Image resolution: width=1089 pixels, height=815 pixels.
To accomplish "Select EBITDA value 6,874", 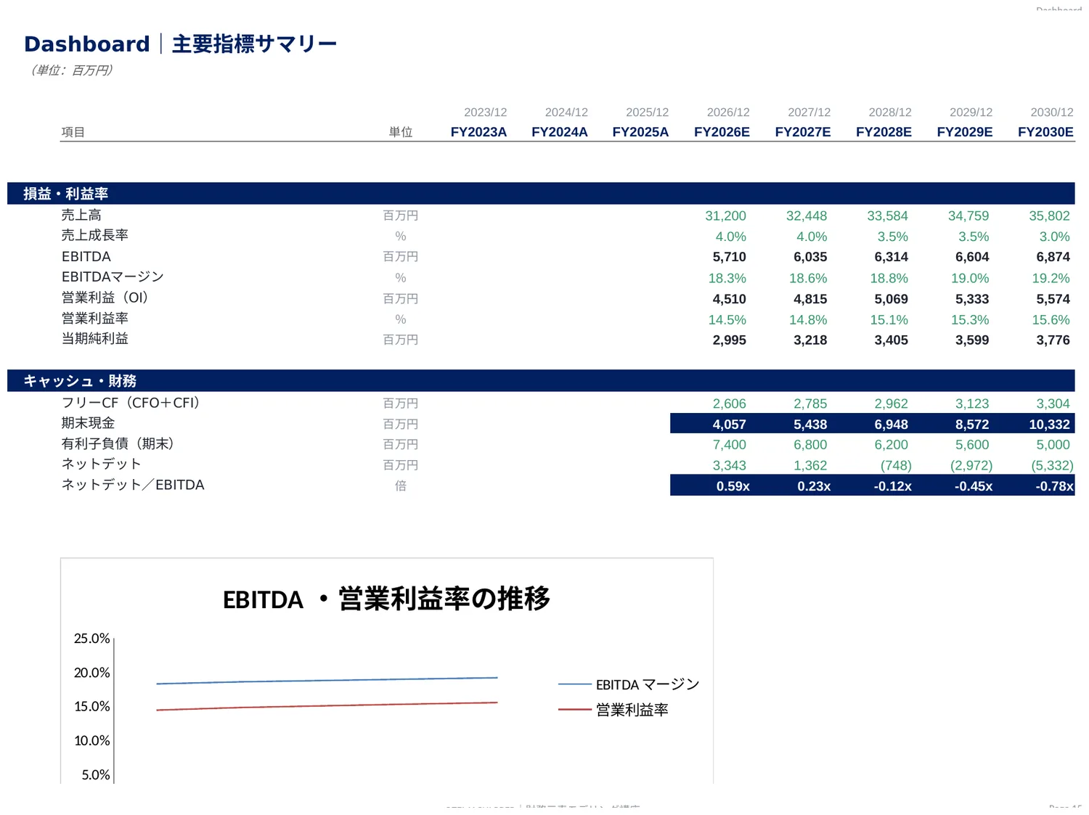I will click(1053, 257).
